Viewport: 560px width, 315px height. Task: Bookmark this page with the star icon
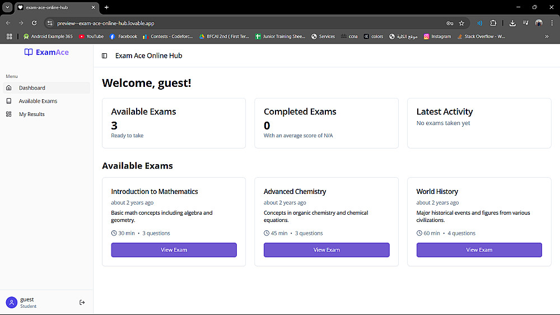(x=461, y=23)
